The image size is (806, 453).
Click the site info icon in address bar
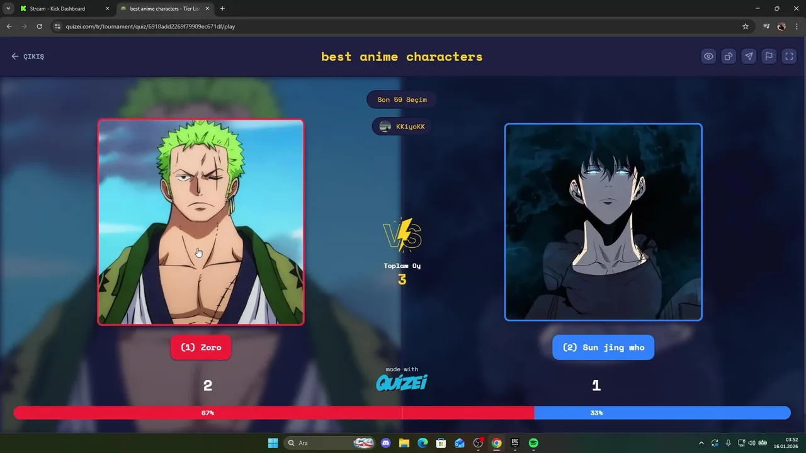(x=57, y=26)
